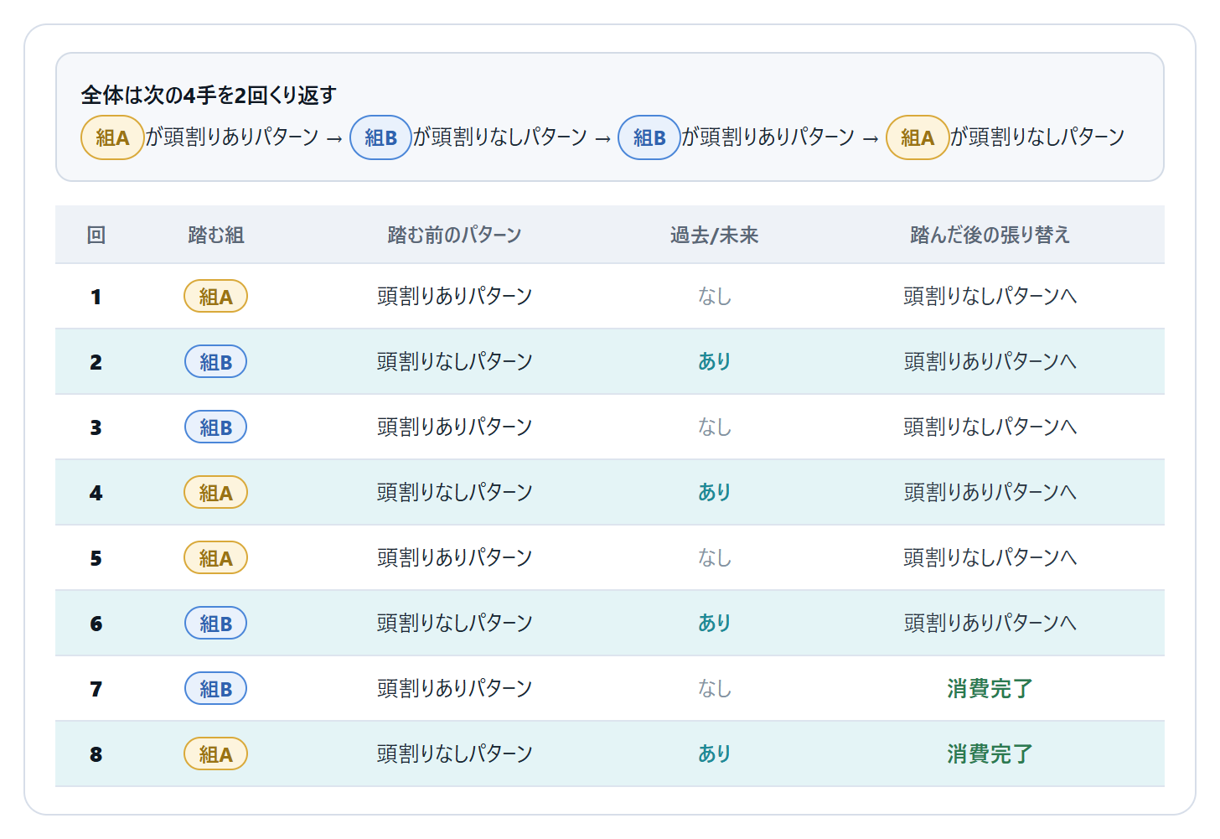
Task: Click the 組B badge in row 7
Action: click(x=215, y=688)
